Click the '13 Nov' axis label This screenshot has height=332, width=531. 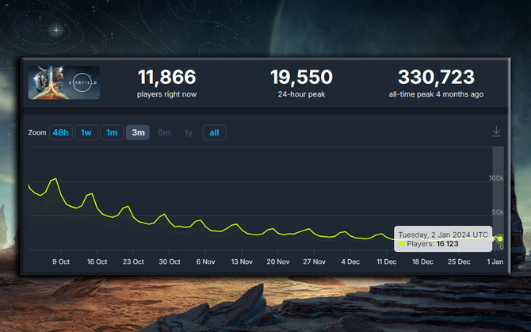[242, 261]
